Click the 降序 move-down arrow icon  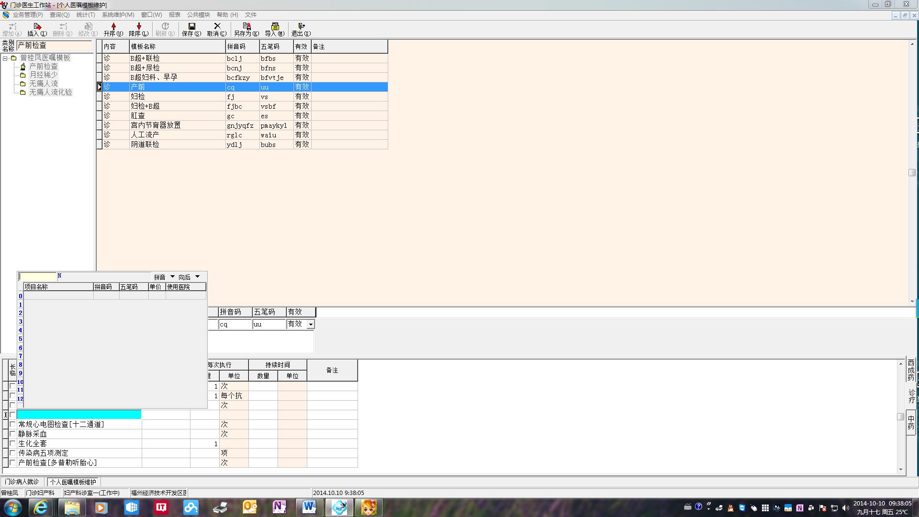click(x=139, y=26)
